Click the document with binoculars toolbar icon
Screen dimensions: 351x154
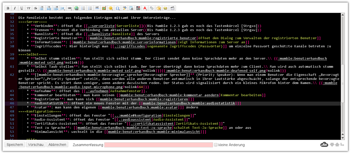131,8
